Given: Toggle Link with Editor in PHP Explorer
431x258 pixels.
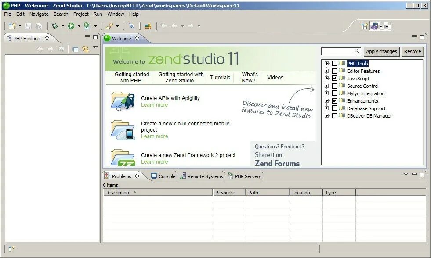Looking at the screenshot, I should [x=86, y=50].
